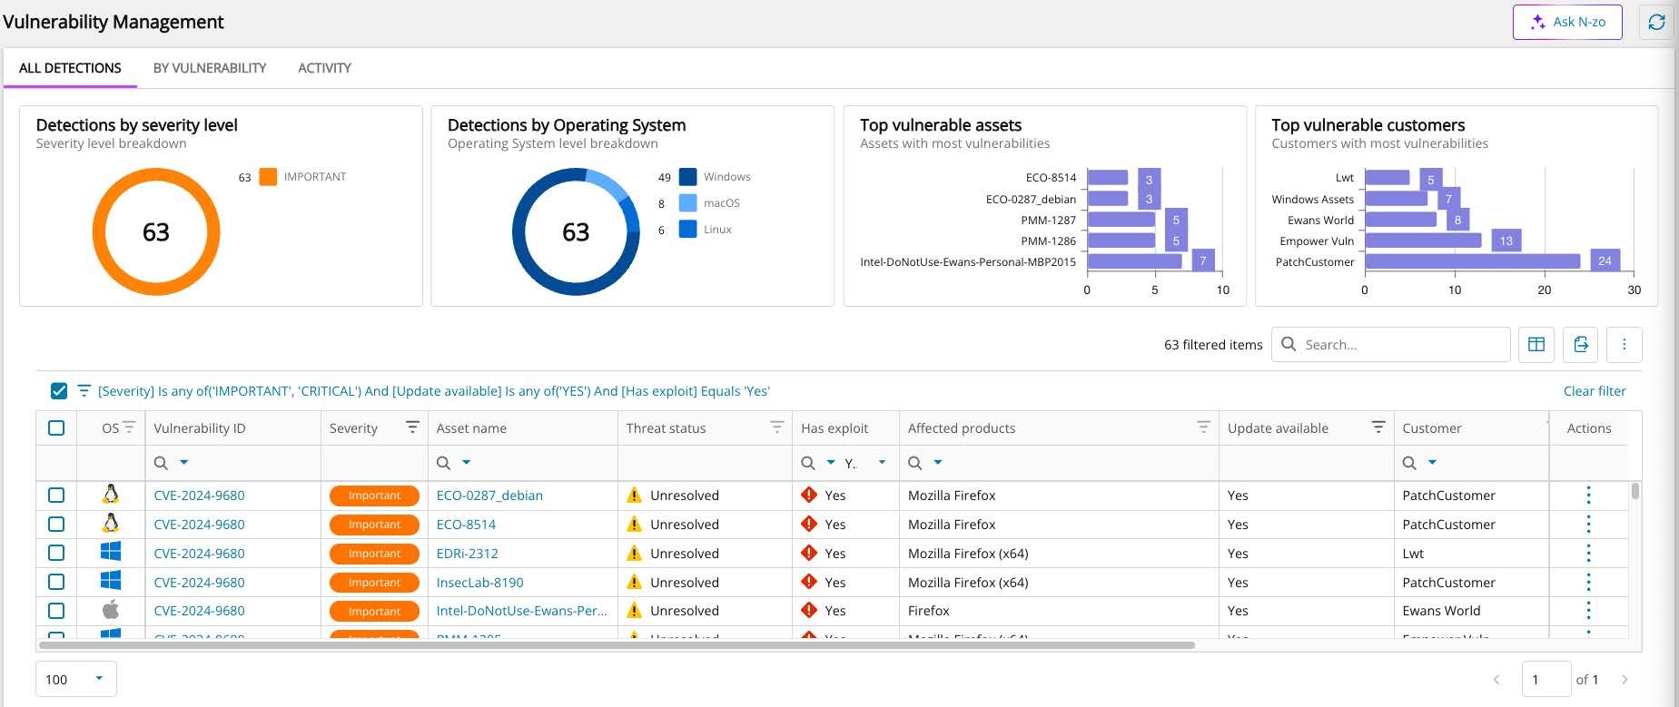This screenshot has height=707, width=1679.
Task: Open Has exploit filter value dropdown
Action: (x=882, y=463)
